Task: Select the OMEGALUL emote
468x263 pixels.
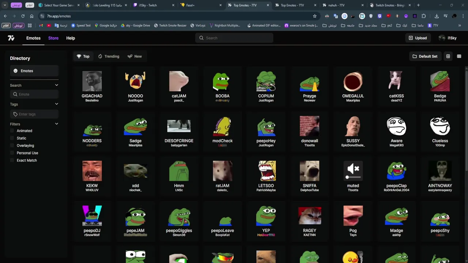Action: pyautogui.click(x=353, y=86)
